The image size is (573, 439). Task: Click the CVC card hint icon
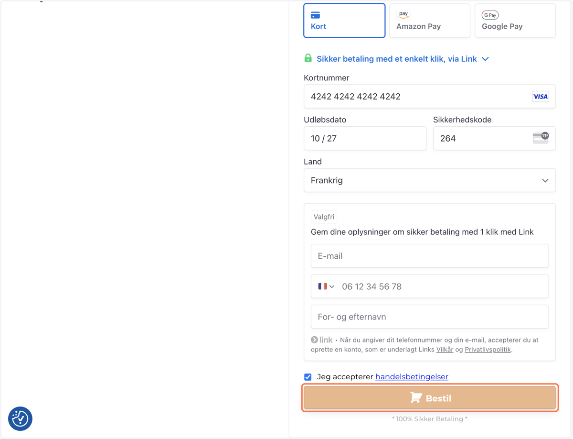541,138
